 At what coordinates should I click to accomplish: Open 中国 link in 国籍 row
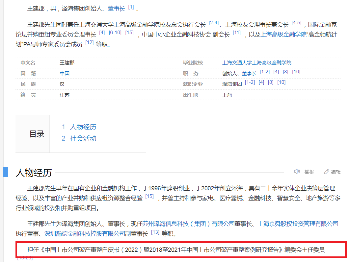point(65,73)
